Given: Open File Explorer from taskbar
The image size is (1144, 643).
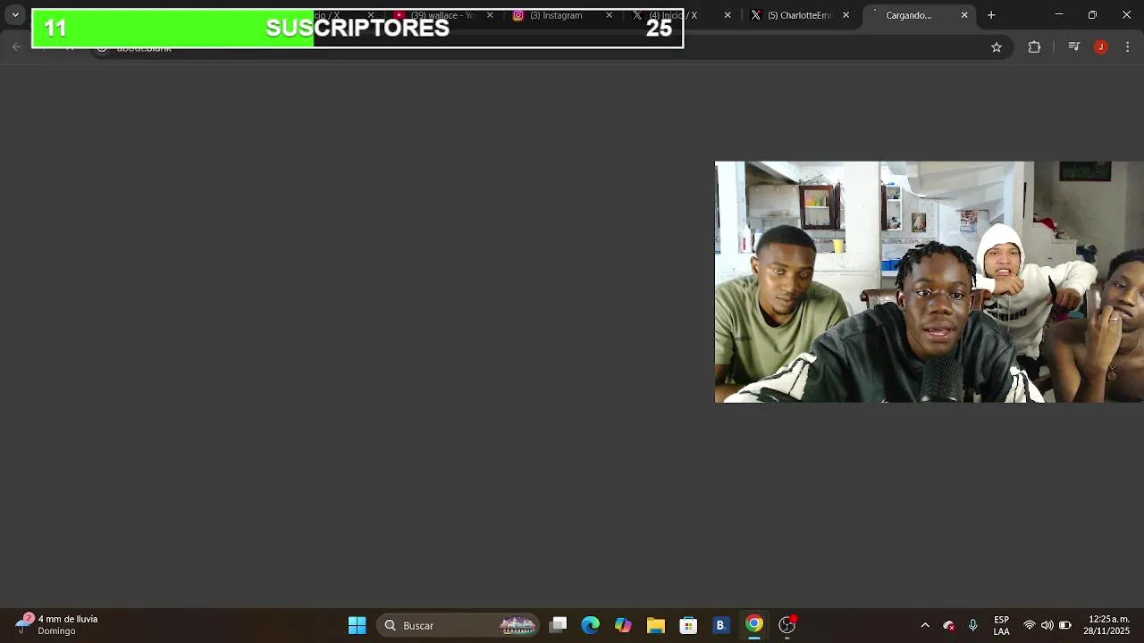Looking at the screenshot, I should [x=656, y=625].
